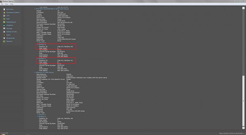Viewport: 246px width, 135px height.
Task: Select the '862 GB (100%)' Free Space value
Action: 63,70
